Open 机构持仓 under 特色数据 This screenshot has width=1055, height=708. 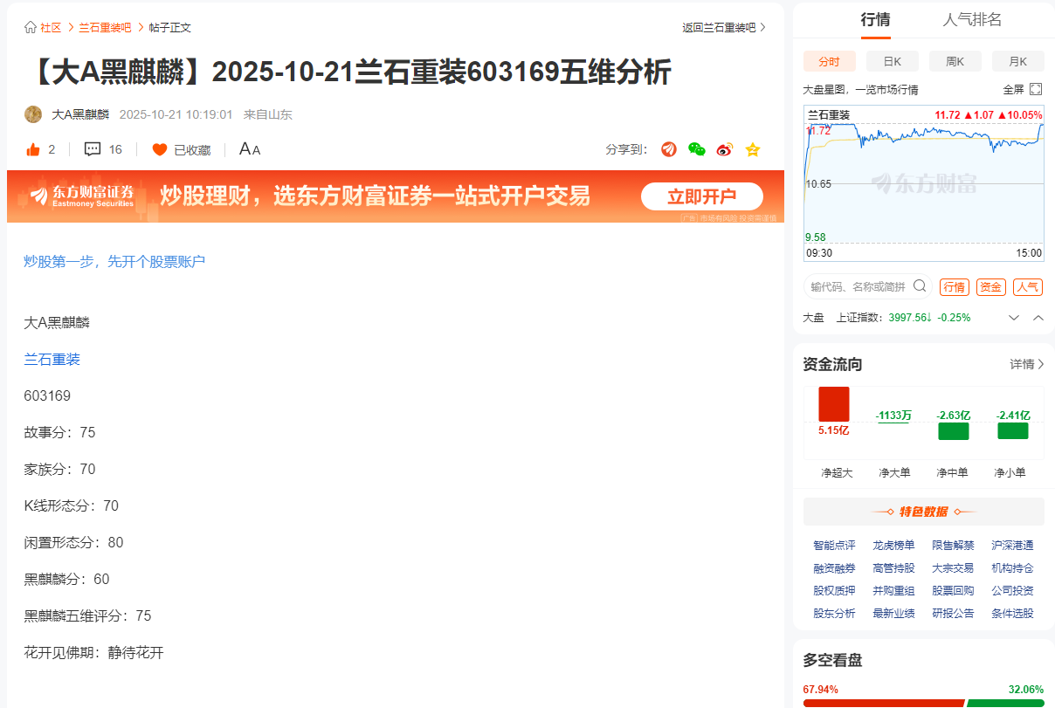pyautogui.click(x=1012, y=567)
